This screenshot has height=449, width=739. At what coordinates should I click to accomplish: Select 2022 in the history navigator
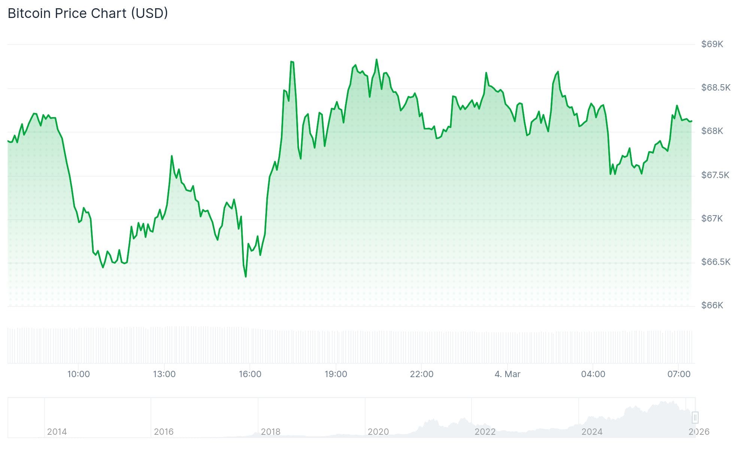pyautogui.click(x=485, y=432)
